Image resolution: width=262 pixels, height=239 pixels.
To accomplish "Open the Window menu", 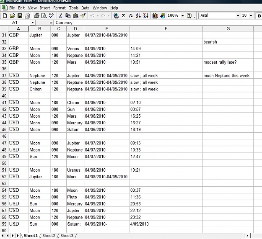I will pyautogui.click(x=100, y=8).
